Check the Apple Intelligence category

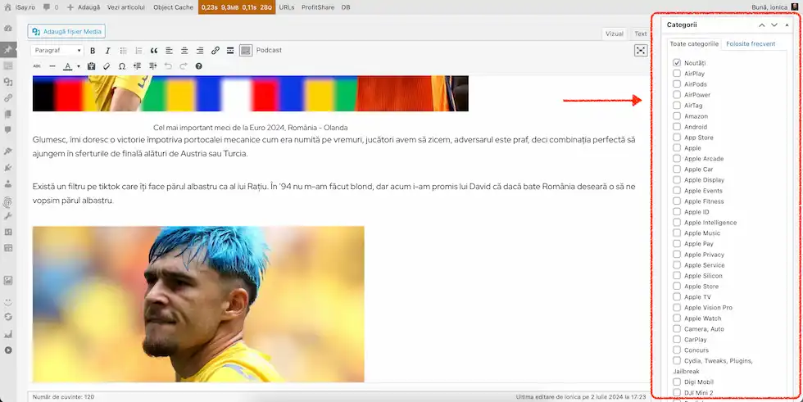pos(677,223)
